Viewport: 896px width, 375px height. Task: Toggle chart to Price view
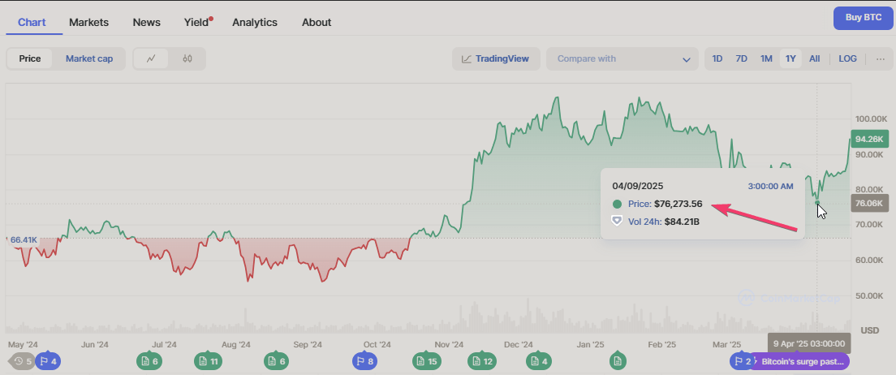pos(30,58)
